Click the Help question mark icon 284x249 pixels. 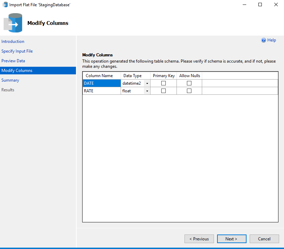pyautogui.click(x=264, y=40)
